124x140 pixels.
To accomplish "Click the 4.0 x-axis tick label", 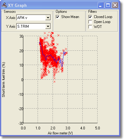I will click(83, 128).
